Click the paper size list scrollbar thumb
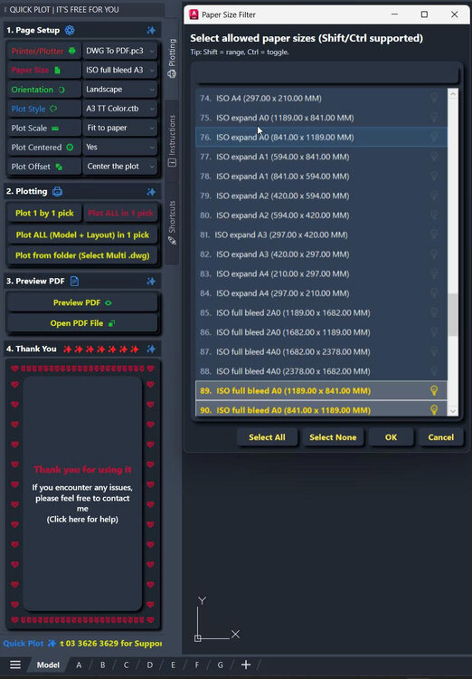472x679 pixels. point(453,315)
